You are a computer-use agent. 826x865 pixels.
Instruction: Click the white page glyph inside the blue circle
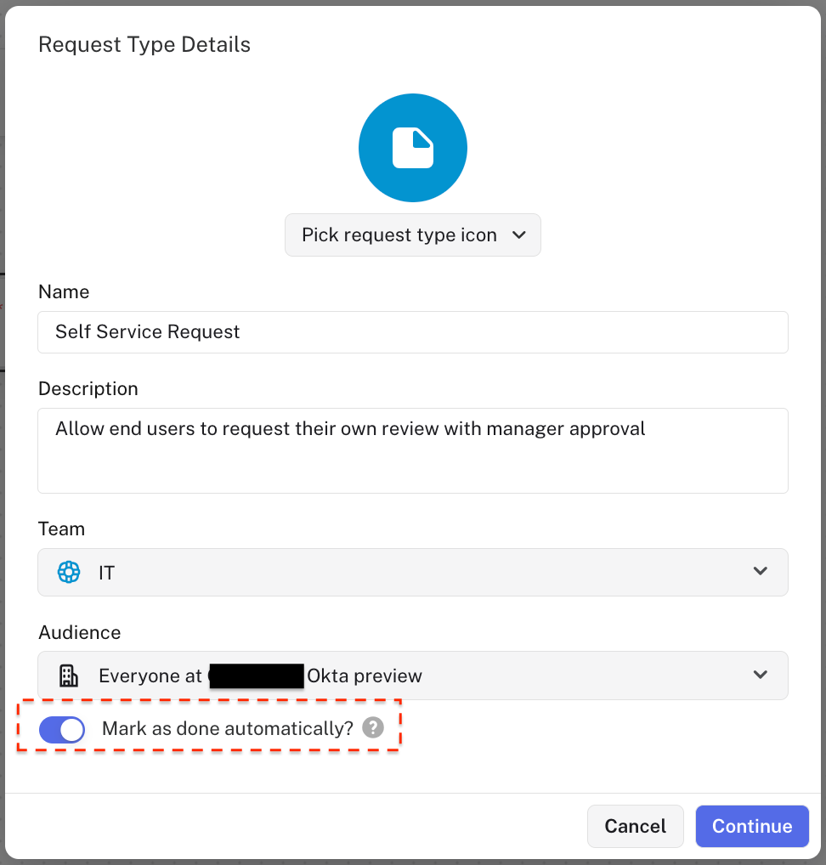coord(413,147)
